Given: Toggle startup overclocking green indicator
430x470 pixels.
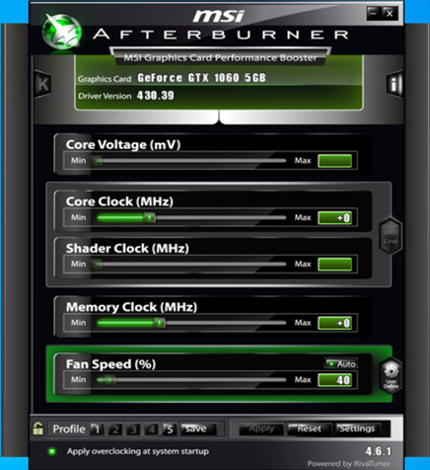Looking at the screenshot, I should pos(51,451).
